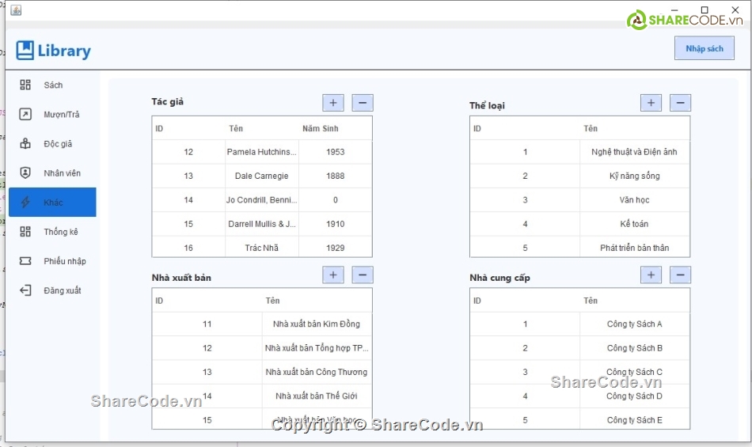The height and width of the screenshot is (447, 752).
Task: Select publisher Nhà xuất bản Tổng hợp TP...
Action: pos(262,348)
